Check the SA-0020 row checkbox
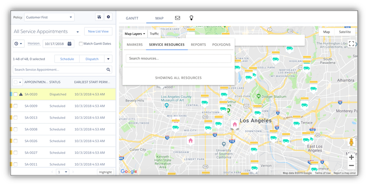 coord(15,94)
